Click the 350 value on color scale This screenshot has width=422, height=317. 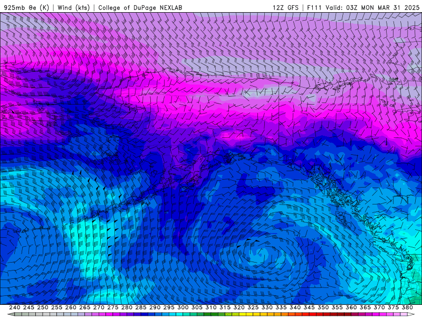[323, 307]
